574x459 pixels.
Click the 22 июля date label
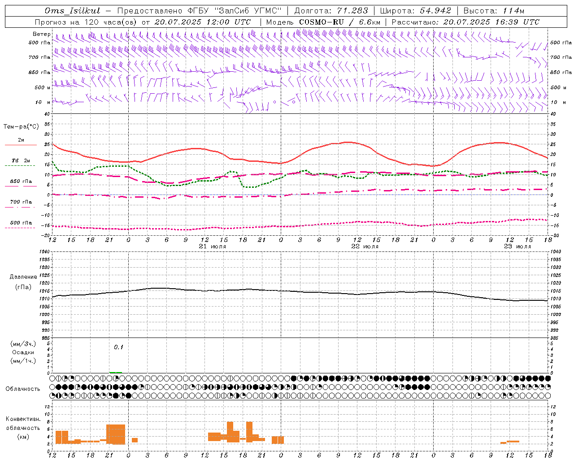[365, 247]
